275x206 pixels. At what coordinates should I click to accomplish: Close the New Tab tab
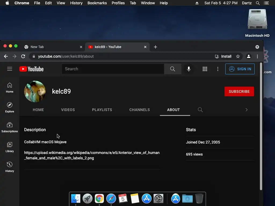(81, 47)
